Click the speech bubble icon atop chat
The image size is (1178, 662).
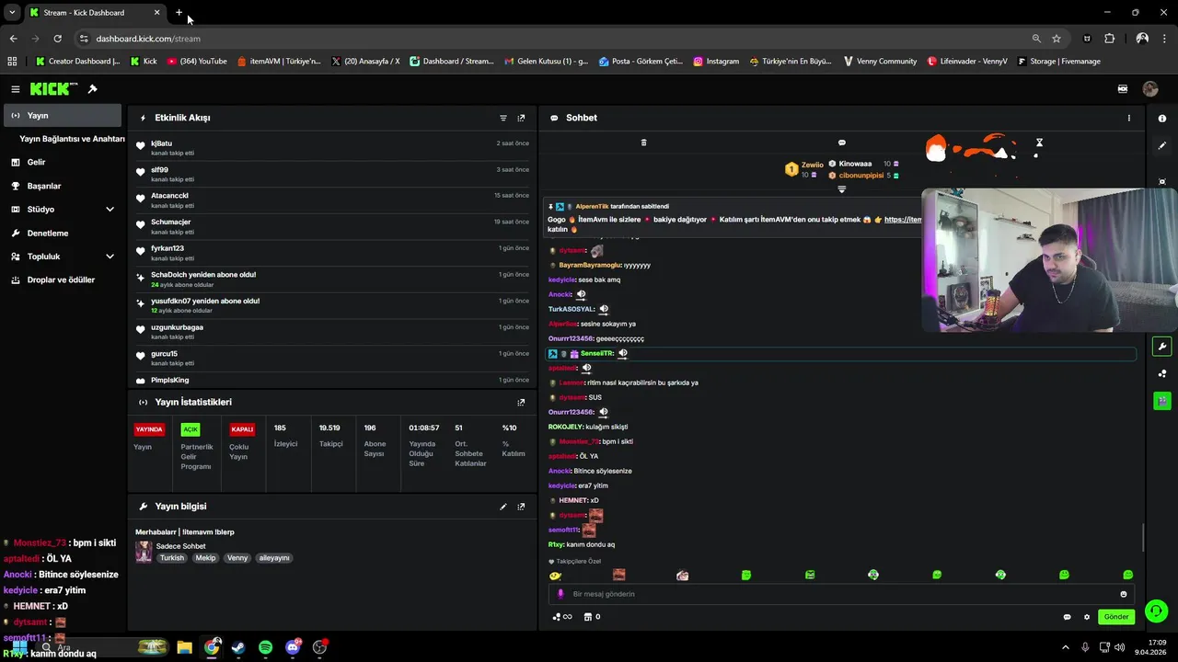pos(841,143)
